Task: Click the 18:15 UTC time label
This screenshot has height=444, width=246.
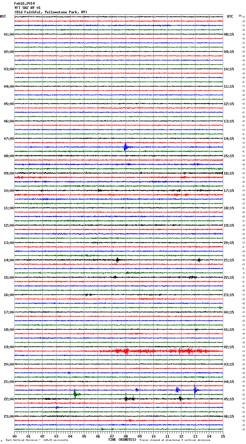Action: tap(229, 208)
